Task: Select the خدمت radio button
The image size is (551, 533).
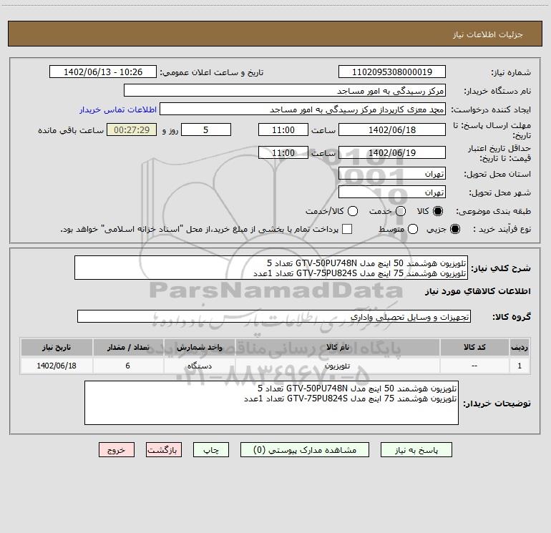Action: [401, 211]
